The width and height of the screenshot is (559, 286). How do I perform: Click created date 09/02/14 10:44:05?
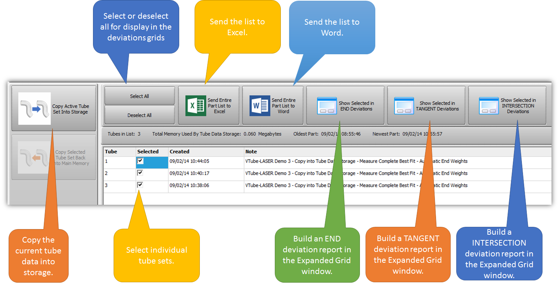point(189,161)
